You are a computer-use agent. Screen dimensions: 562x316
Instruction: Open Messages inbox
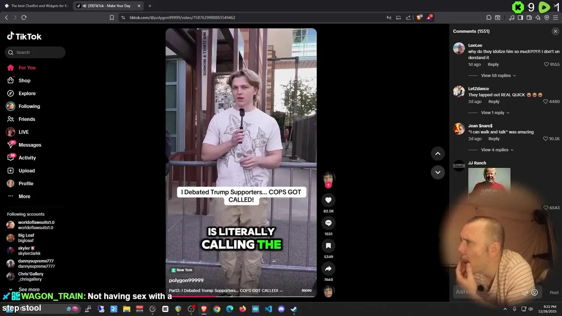[30, 145]
